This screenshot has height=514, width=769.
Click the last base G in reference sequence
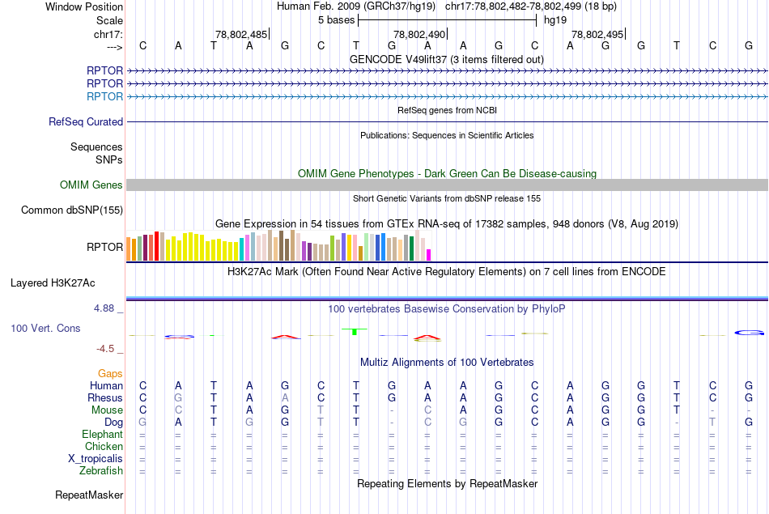point(749,45)
